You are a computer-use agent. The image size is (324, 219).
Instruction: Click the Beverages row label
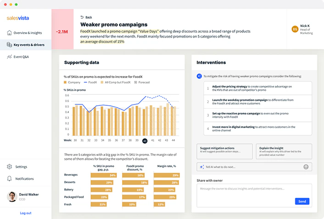pos(71,175)
